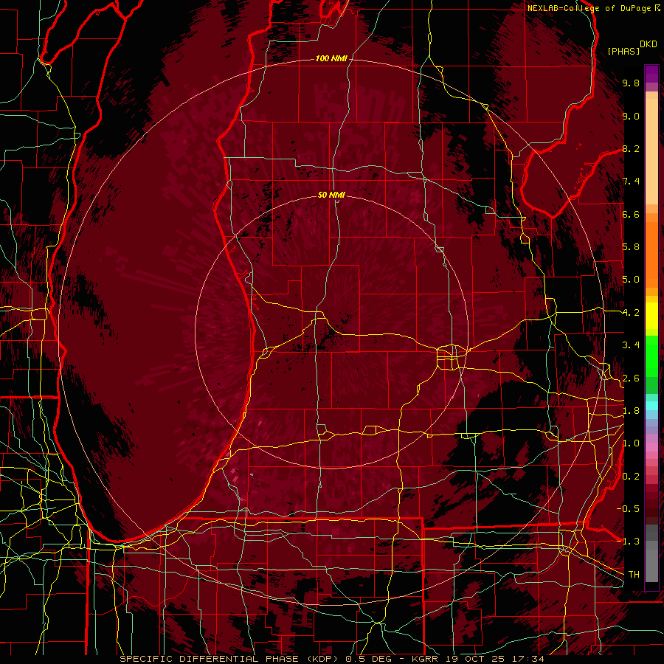This screenshot has height=664, width=664.
Task: Click the 7.4 legend value
Action: click(631, 181)
